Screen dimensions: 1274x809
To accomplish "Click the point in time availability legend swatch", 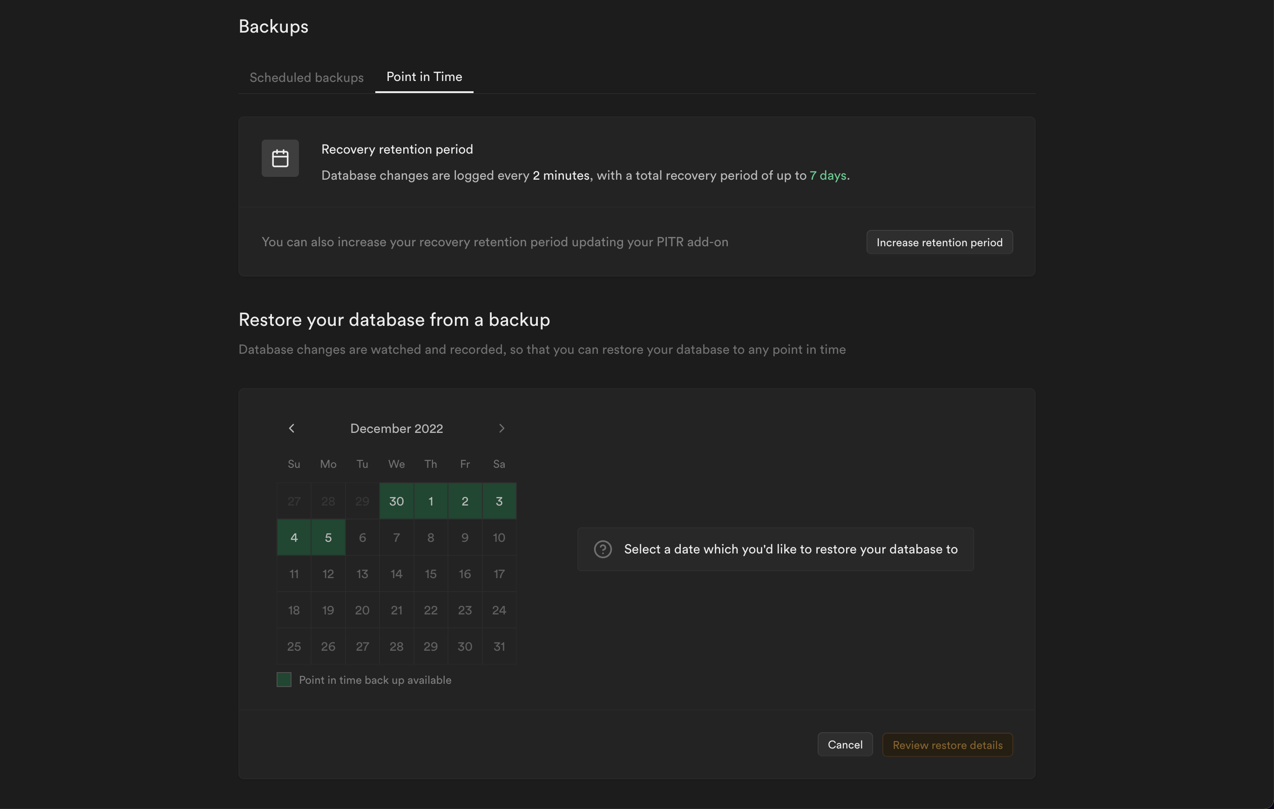I will point(284,680).
